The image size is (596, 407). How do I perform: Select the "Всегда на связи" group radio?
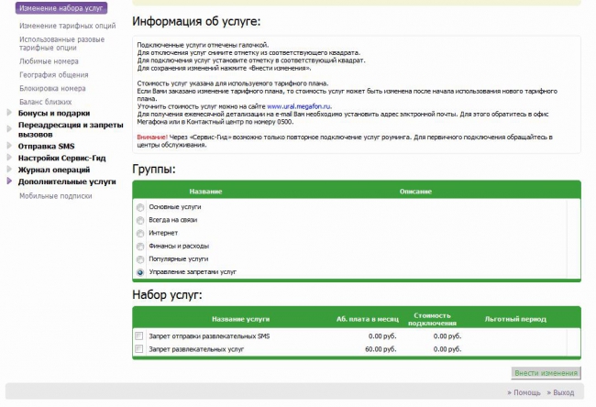pos(140,220)
